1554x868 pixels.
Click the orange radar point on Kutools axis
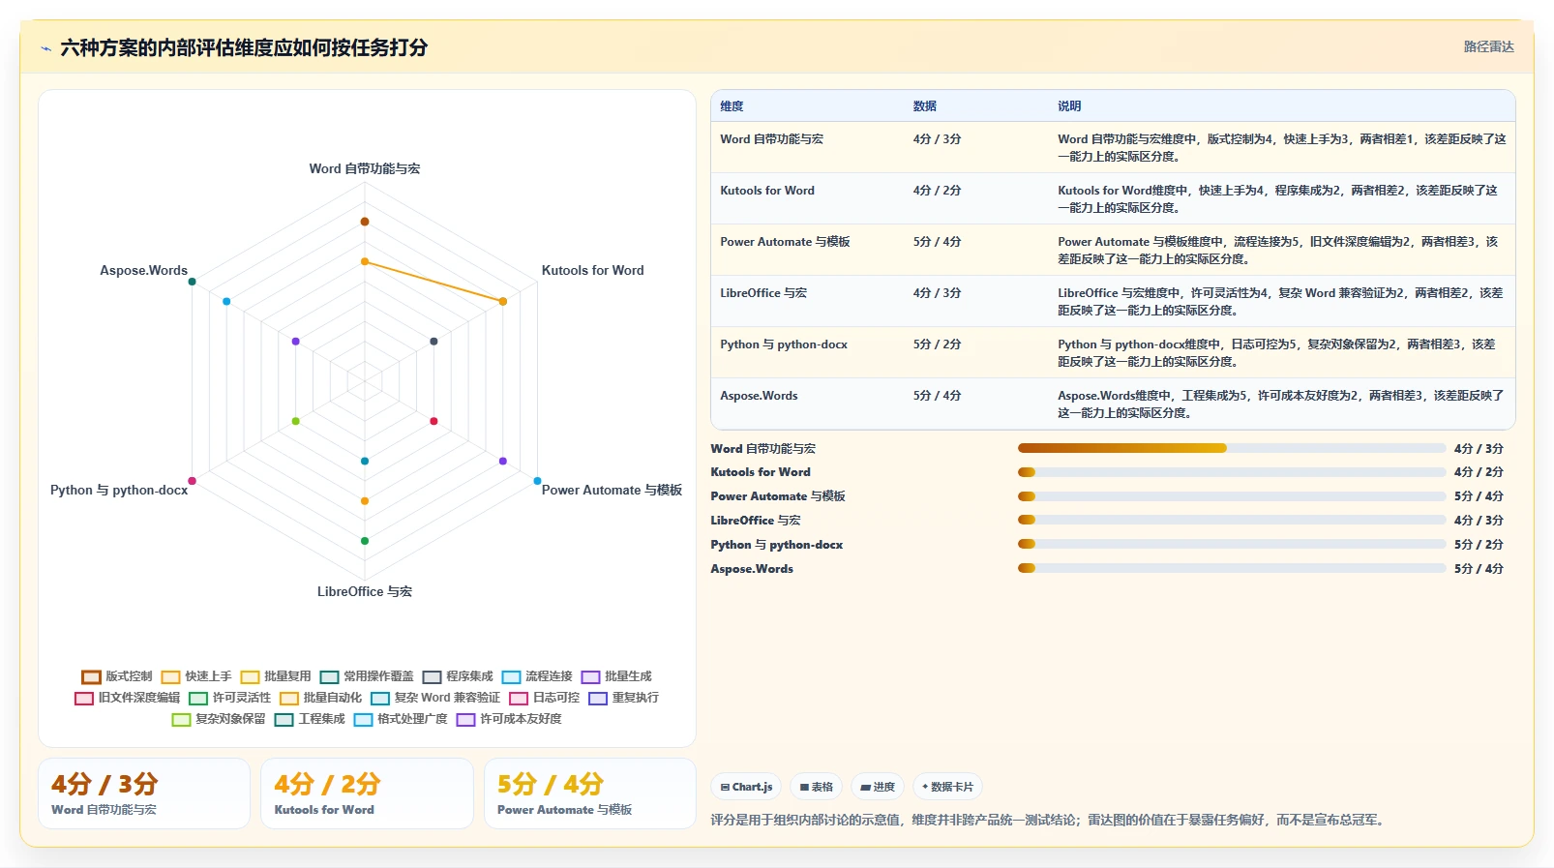[503, 302]
